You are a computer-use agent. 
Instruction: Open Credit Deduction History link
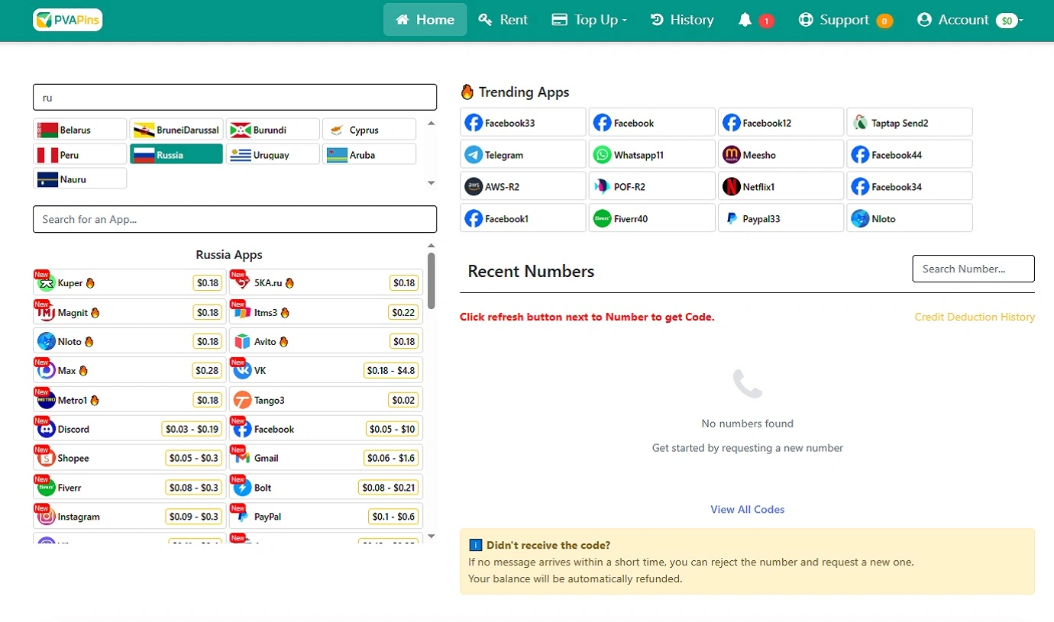coord(975,317)
